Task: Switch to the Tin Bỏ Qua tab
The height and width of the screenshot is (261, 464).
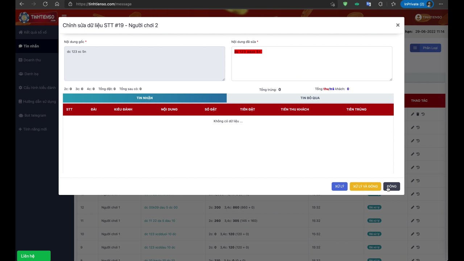Action: 310,98
